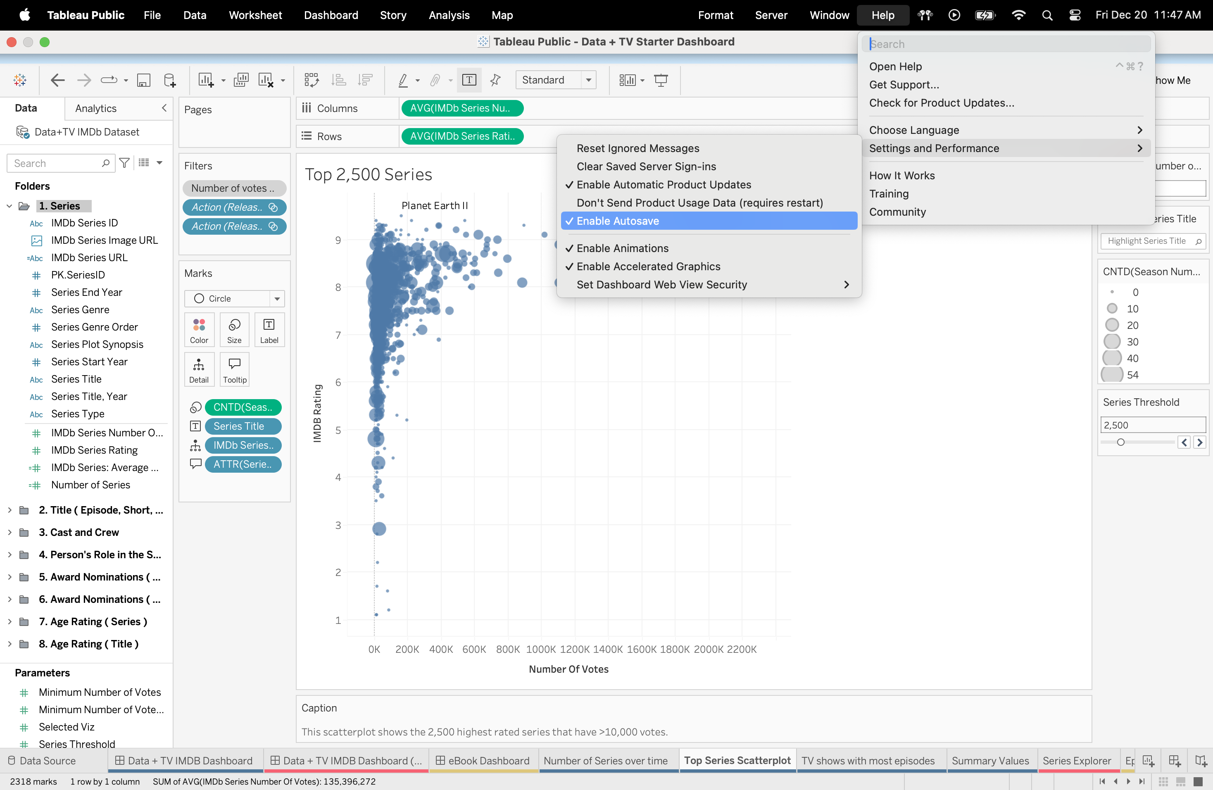Open the Standard fit dropdown

[589, 80]
